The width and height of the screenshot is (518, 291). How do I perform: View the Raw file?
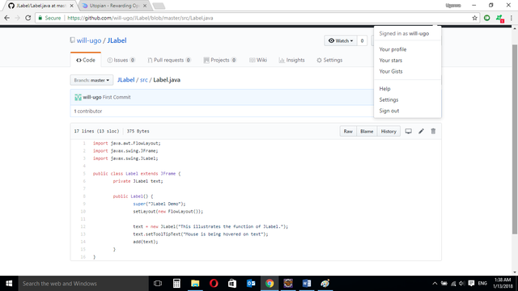pos(348,131)
